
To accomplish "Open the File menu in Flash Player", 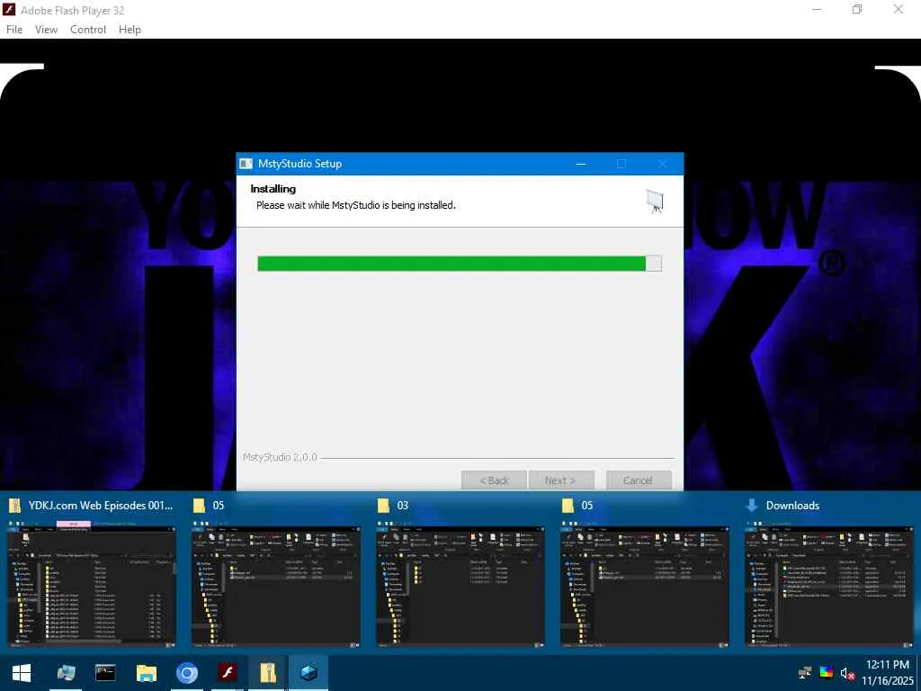I will (14, 30).
